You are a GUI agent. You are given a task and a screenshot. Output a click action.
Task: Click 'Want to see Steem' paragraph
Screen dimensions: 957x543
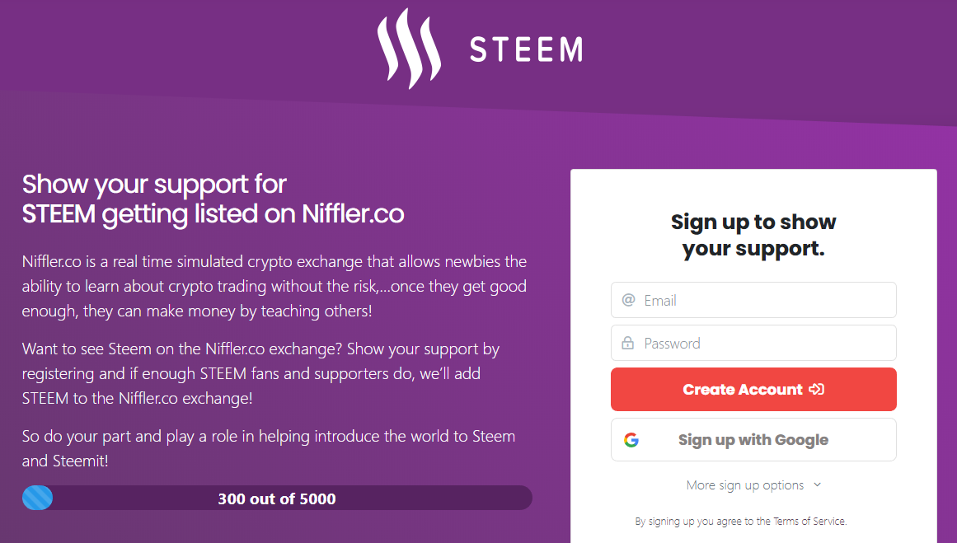tap(261, 373)
